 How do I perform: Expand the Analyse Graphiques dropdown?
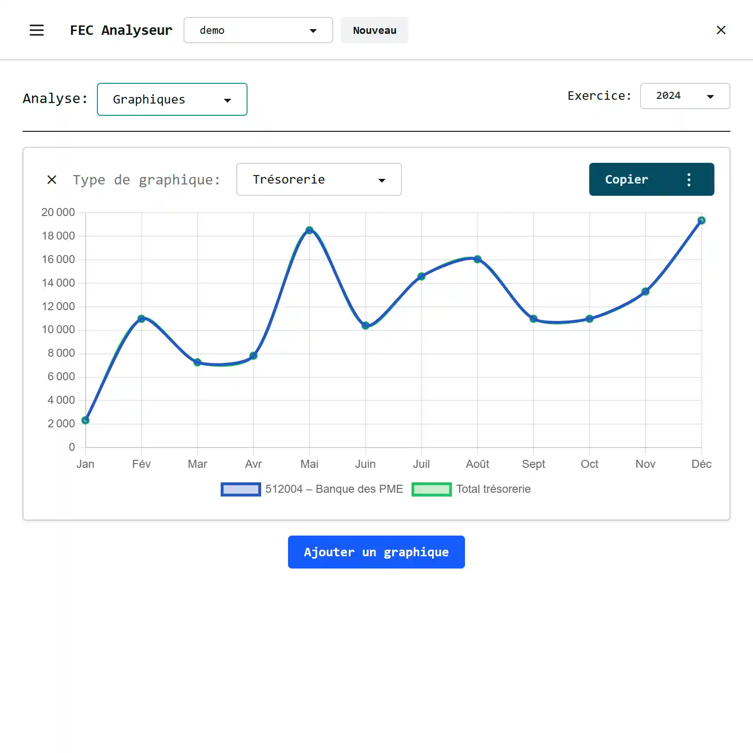tap(172, 99)
